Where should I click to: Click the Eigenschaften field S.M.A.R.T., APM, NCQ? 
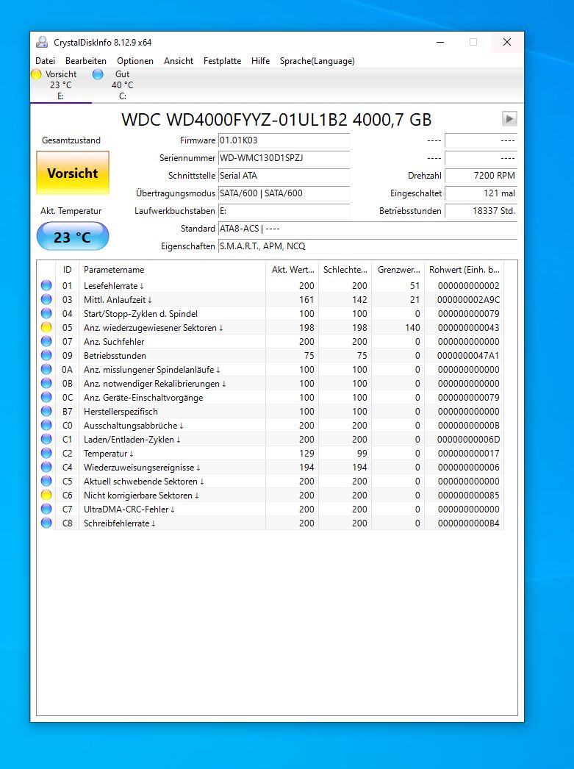coord(367,246)
